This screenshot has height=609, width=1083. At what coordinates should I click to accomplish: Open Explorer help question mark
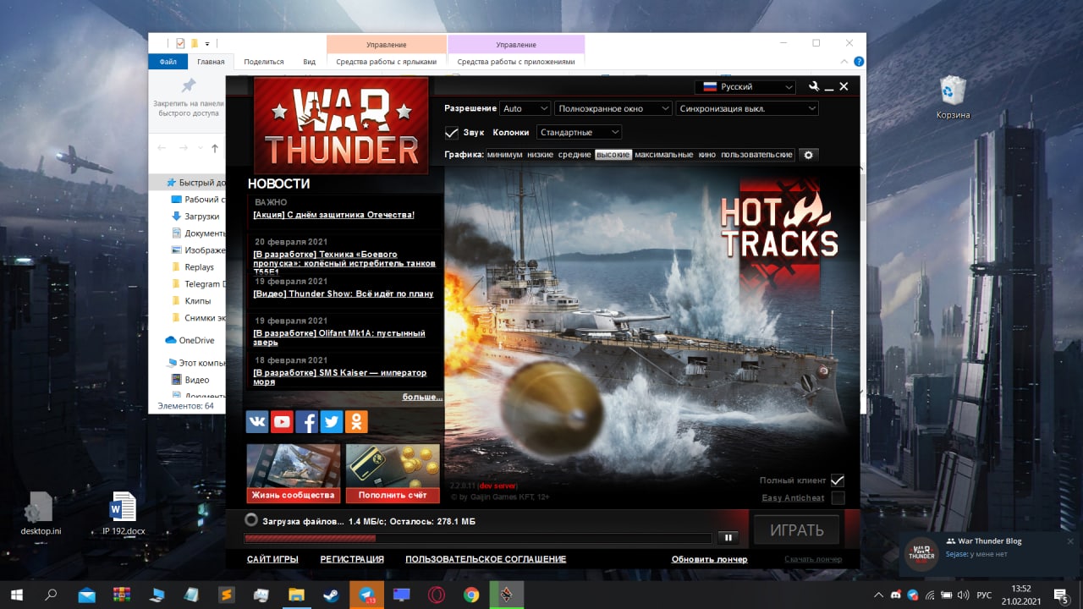(x=859, y=62)
